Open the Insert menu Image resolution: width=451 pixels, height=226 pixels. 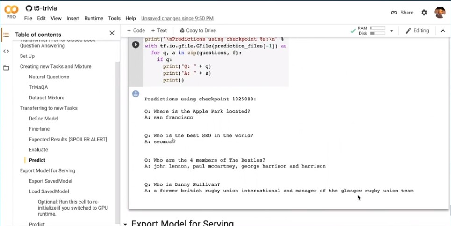pyautogui.click(x=73, y=18)
